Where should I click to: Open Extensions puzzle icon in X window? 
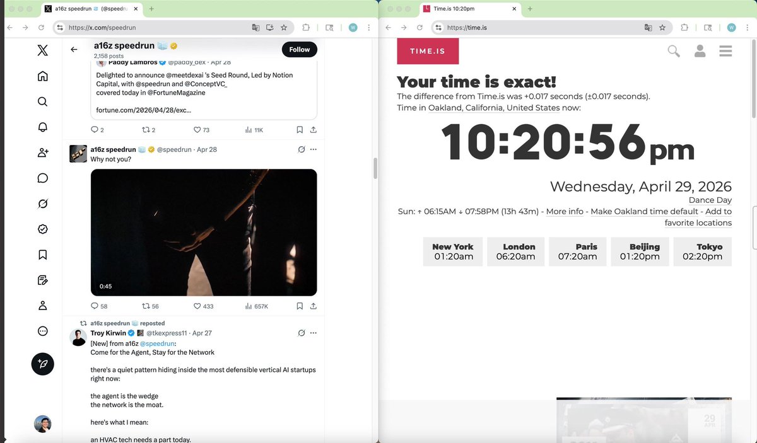(306, 28)
